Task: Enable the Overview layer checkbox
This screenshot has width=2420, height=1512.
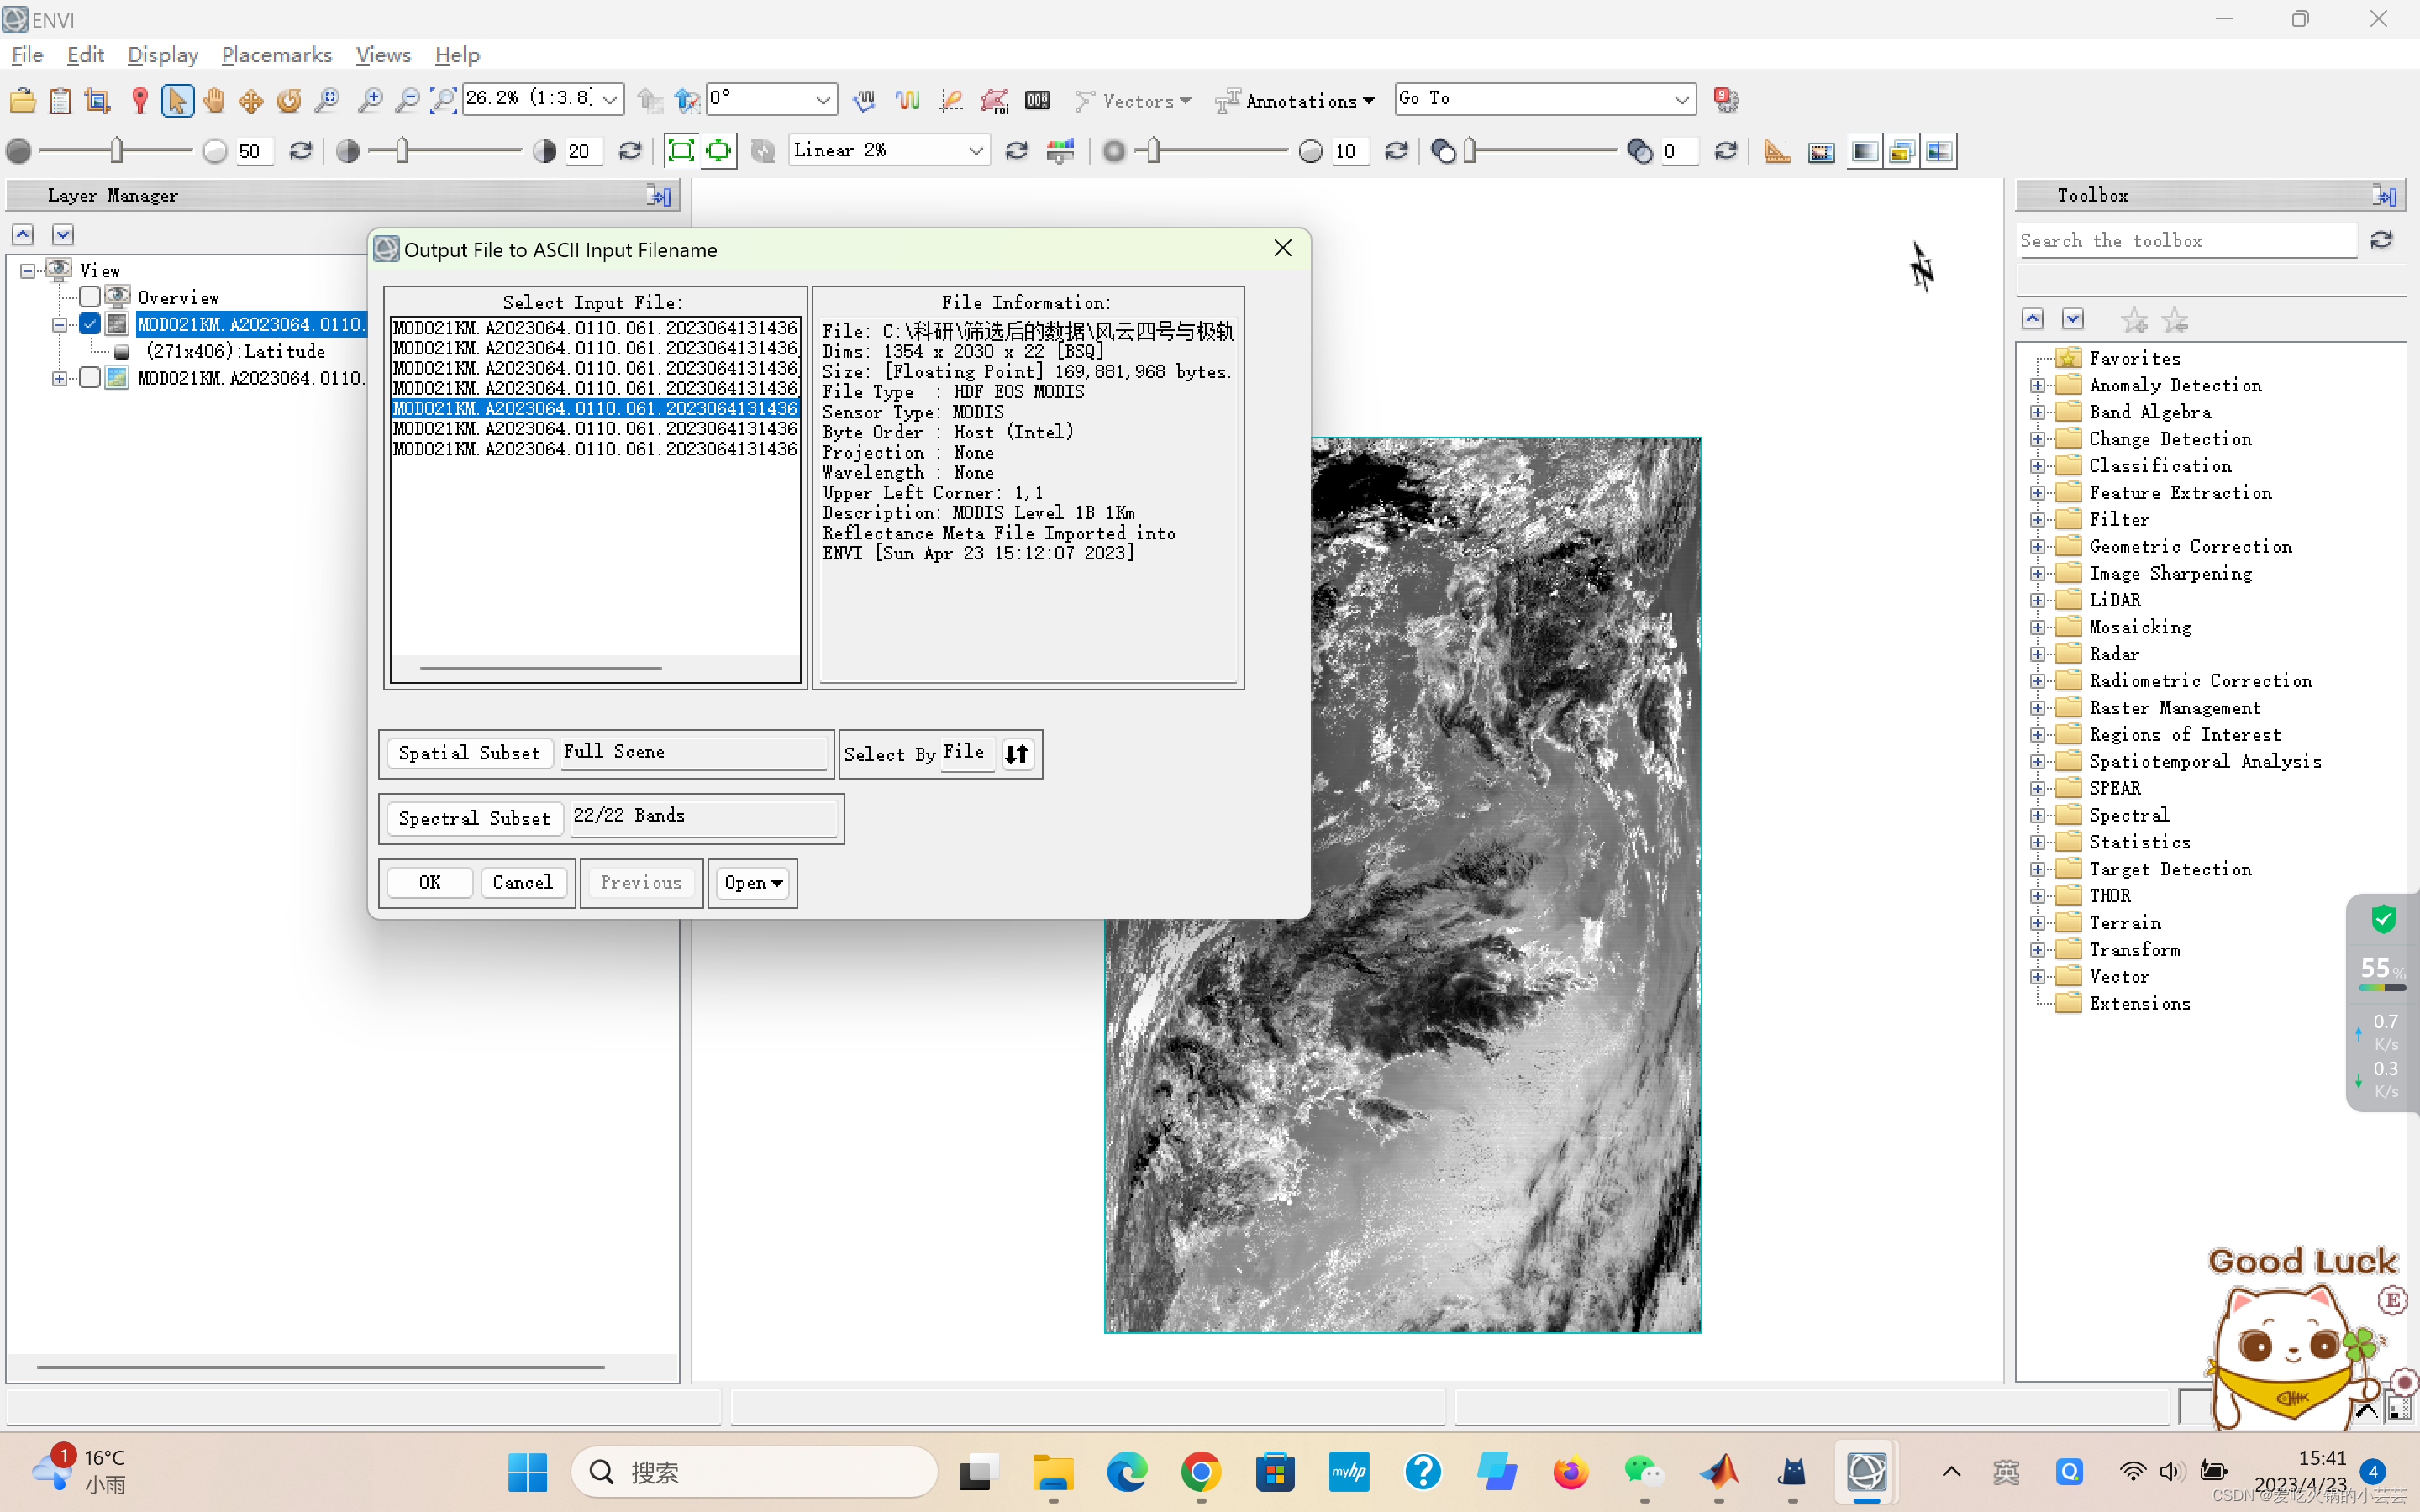Action: pos(90,297)
